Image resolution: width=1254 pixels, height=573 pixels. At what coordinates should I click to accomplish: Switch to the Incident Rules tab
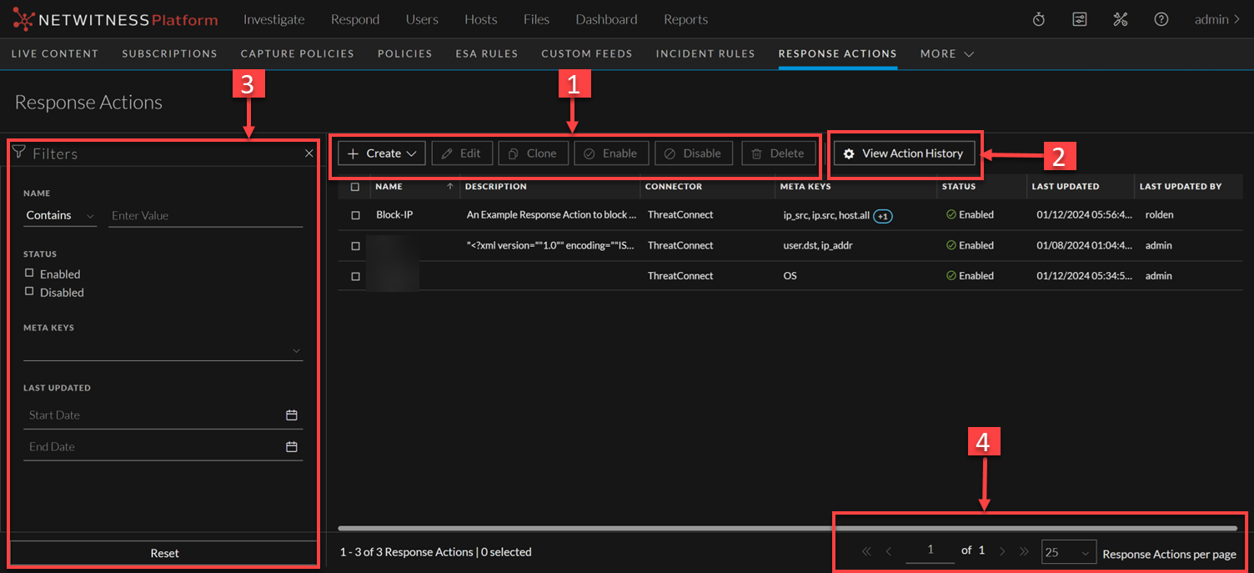click(x=705, y=53)
